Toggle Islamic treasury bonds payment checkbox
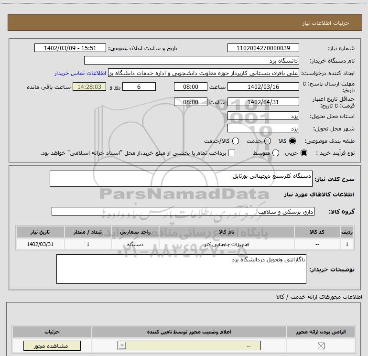The width and height of the screenshot is (368, 356). coord(232,153)
